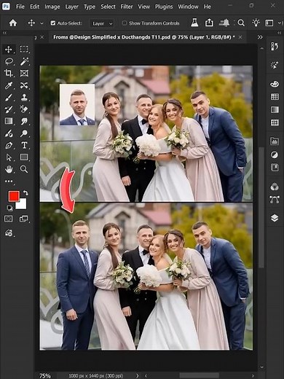Image resolution: width=284 pixels, height=379 pixels.
Task: Select the Eyedropper tool
Action: pos(9,85)
